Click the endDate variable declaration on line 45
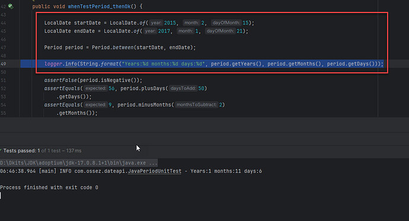Viewport: 409px width, 221px height. point(84,31)
